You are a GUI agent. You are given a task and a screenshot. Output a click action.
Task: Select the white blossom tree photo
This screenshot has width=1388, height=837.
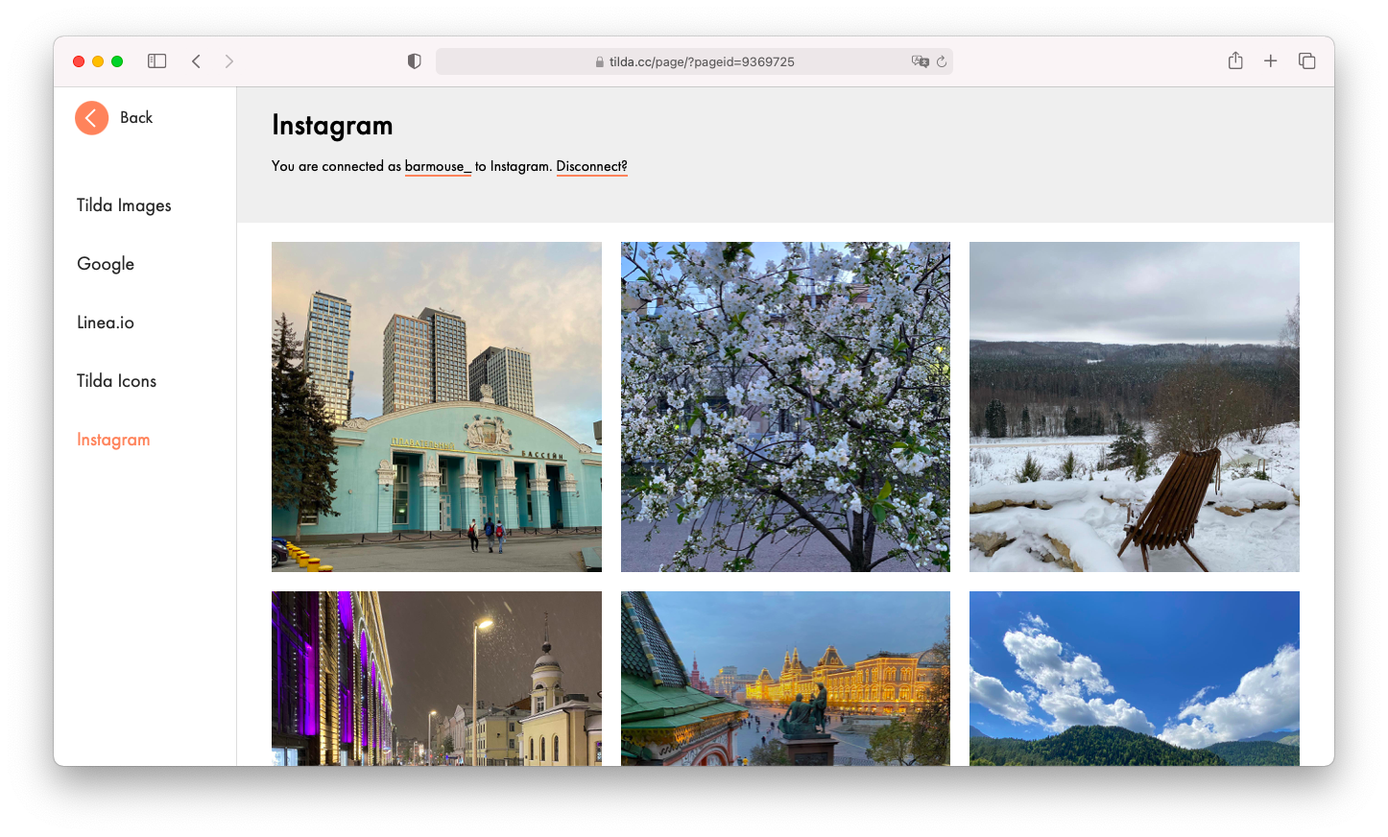(x=785, y=406)
